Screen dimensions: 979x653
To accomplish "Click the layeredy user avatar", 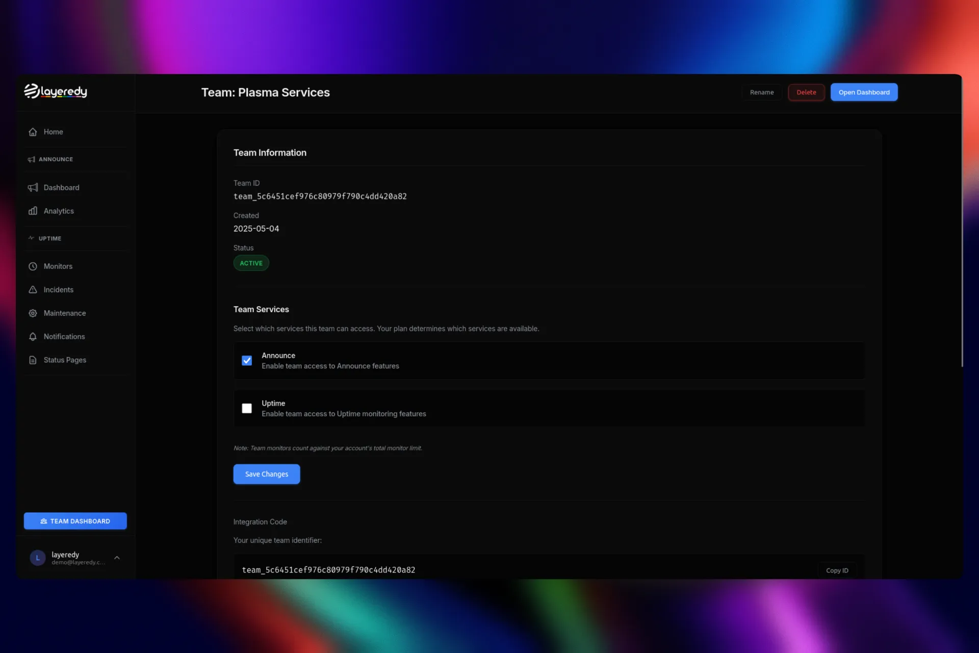I will pos(38,558).
